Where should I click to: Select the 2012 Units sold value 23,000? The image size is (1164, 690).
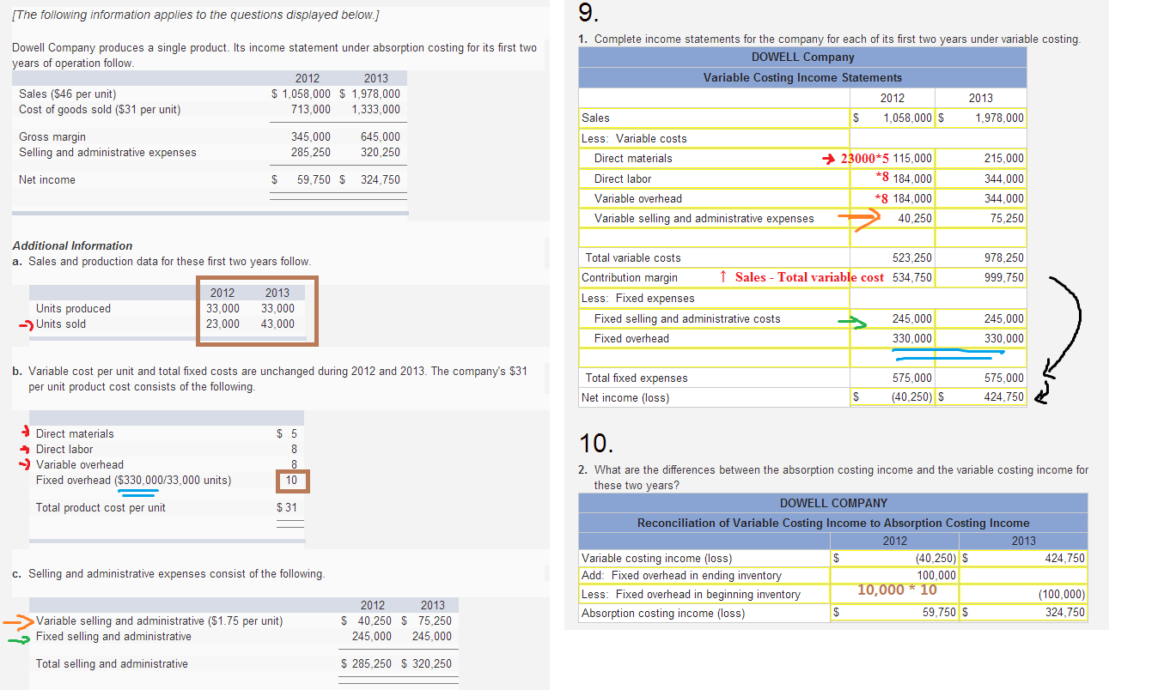pyautogui.click(x=223, y=324)
